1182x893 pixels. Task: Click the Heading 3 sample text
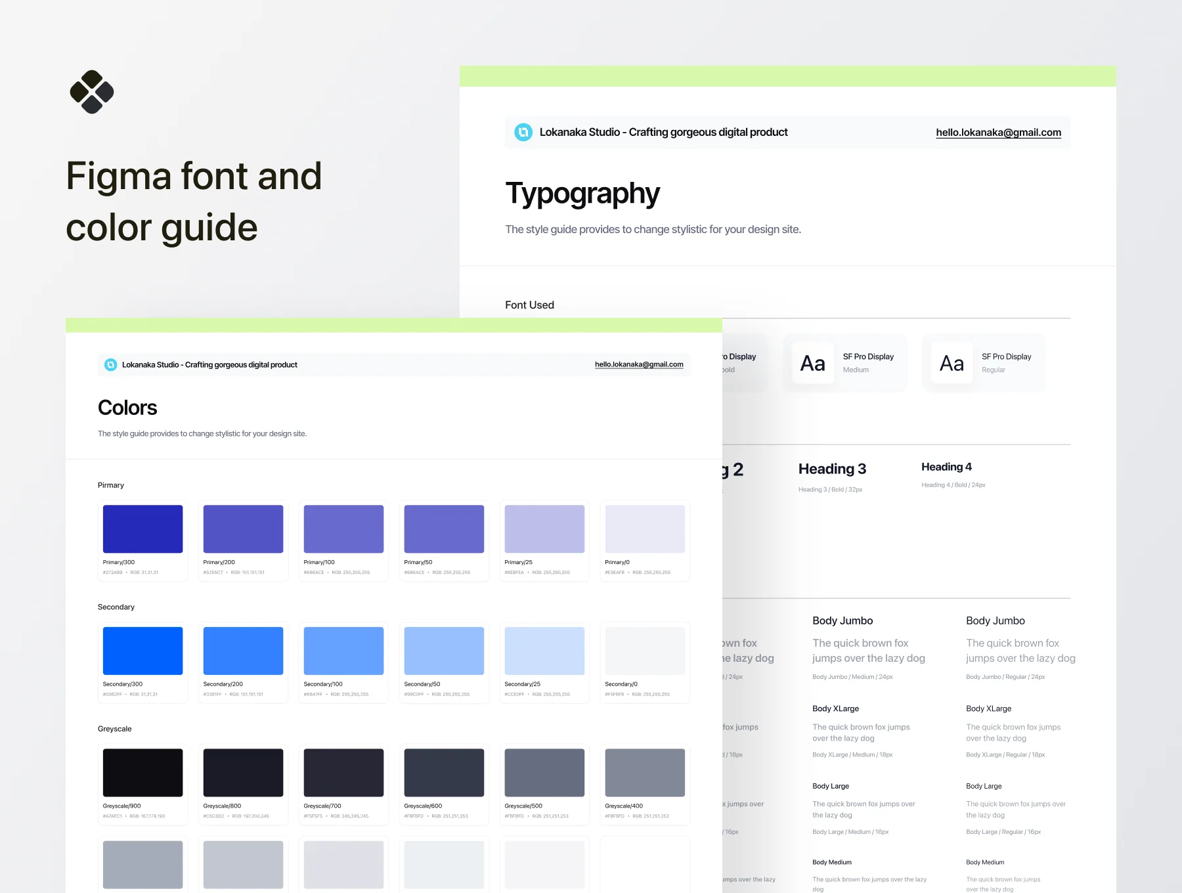pos(832,469)
